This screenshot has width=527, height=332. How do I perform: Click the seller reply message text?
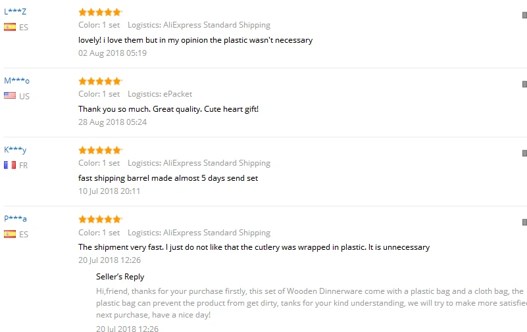click(x=311, y=303)
